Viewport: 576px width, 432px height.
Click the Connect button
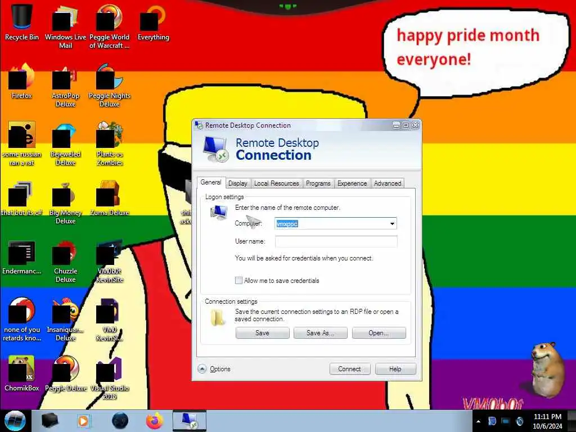click(350, 369)
